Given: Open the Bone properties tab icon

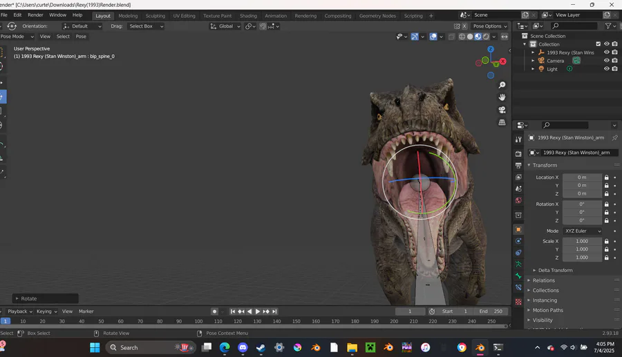Looking at the screenshot, I should click(518, 276).
